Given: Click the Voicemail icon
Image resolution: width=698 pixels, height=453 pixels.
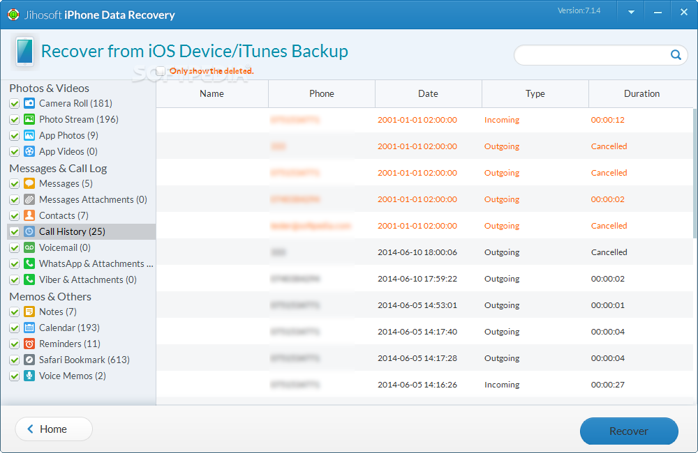Looking at the screenshot, I should pyautogui.click(x=29, y=247).
